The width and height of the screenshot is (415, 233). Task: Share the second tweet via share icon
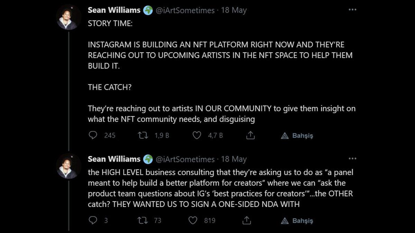246,220
